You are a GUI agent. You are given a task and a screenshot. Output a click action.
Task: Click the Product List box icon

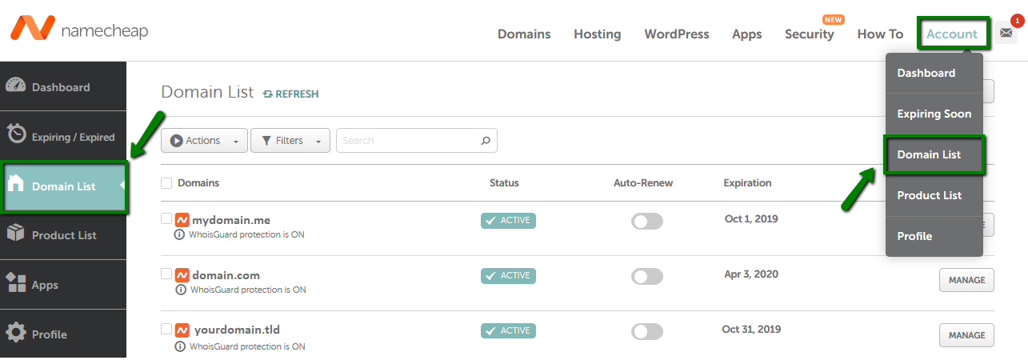click(16, 234)
